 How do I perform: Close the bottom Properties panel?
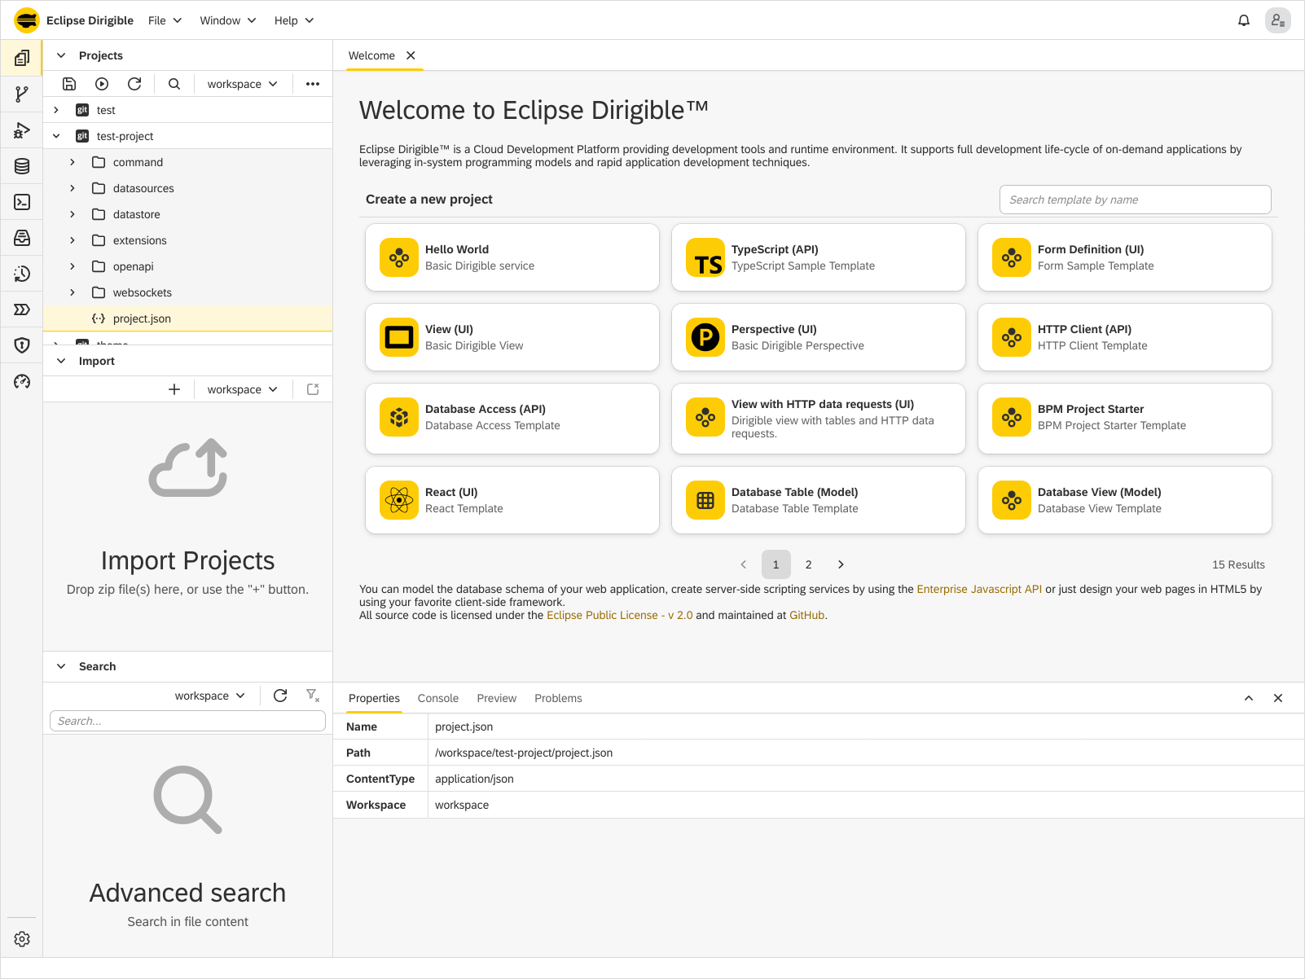click(x=1278, y=698)
